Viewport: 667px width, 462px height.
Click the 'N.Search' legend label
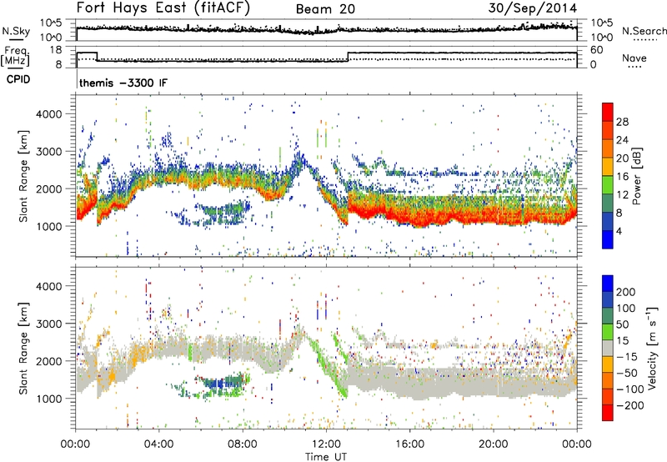pos(644,31)
